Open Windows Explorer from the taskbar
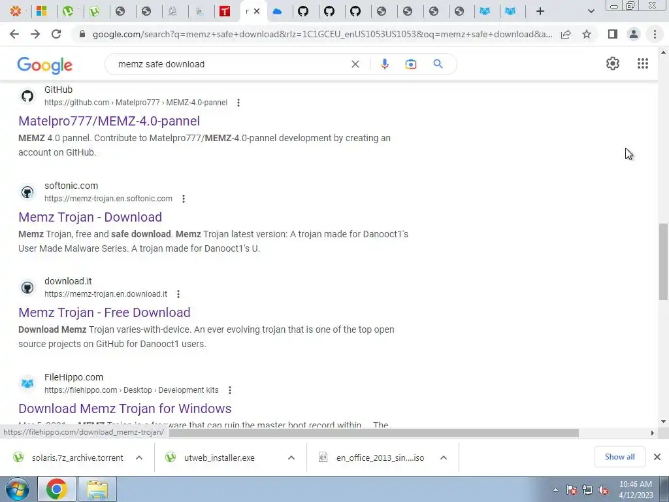 [97, 489]
